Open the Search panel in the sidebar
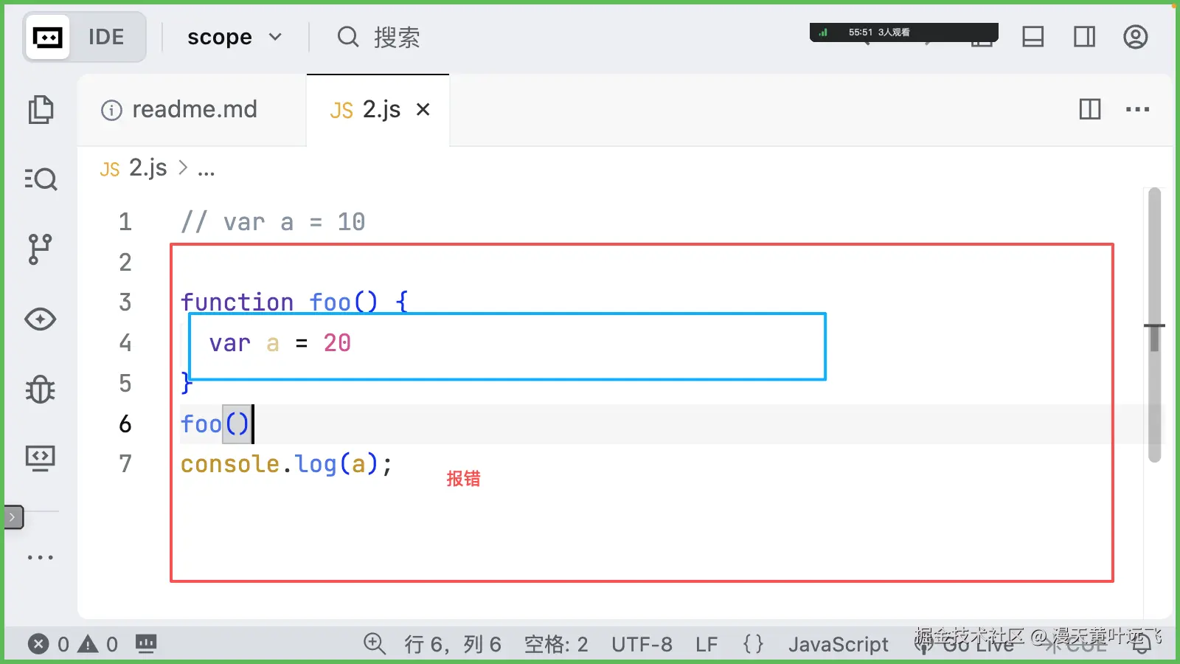This screenshot has width=1180, height=664. [41, 179]
